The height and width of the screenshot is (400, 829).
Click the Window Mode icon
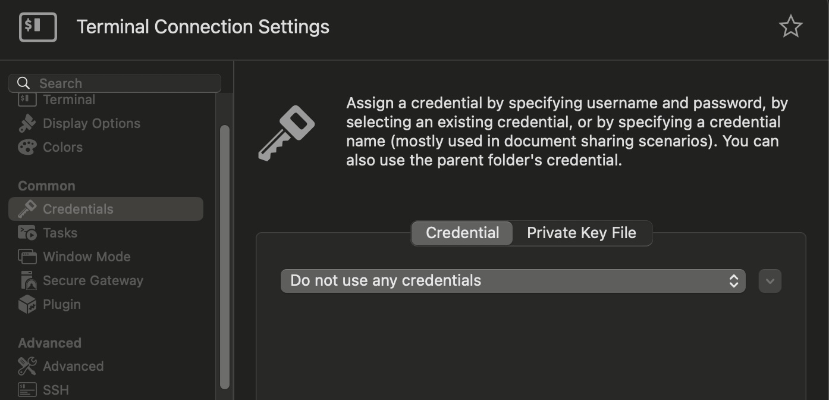pos(27,257)
